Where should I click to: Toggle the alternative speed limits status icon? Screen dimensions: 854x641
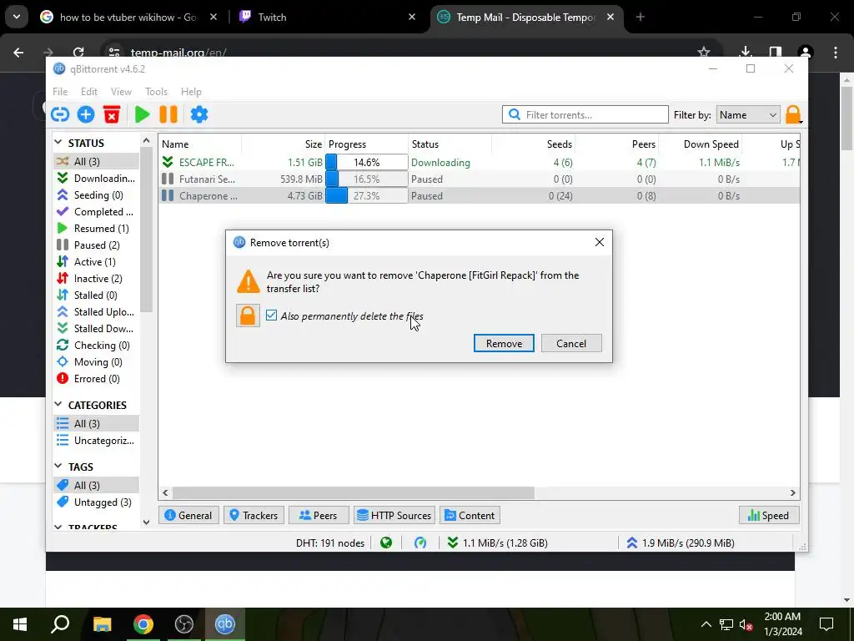coord(420,543)
